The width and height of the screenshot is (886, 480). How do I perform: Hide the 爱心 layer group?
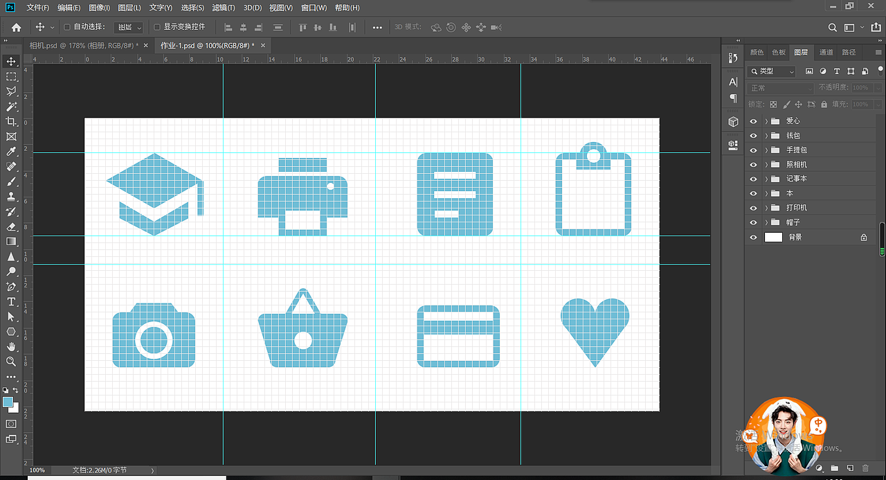point(754,121)
